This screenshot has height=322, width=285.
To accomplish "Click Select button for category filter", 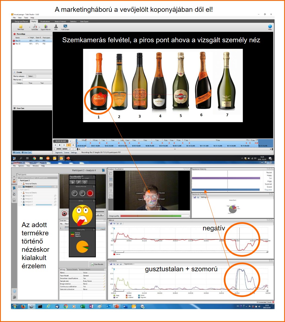I will 31,76.
